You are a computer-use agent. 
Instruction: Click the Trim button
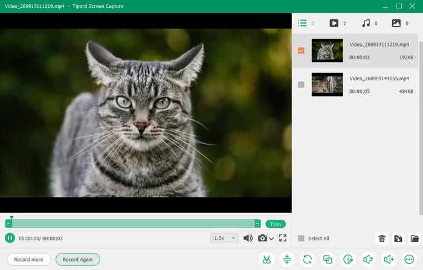[x=276, y=224]
